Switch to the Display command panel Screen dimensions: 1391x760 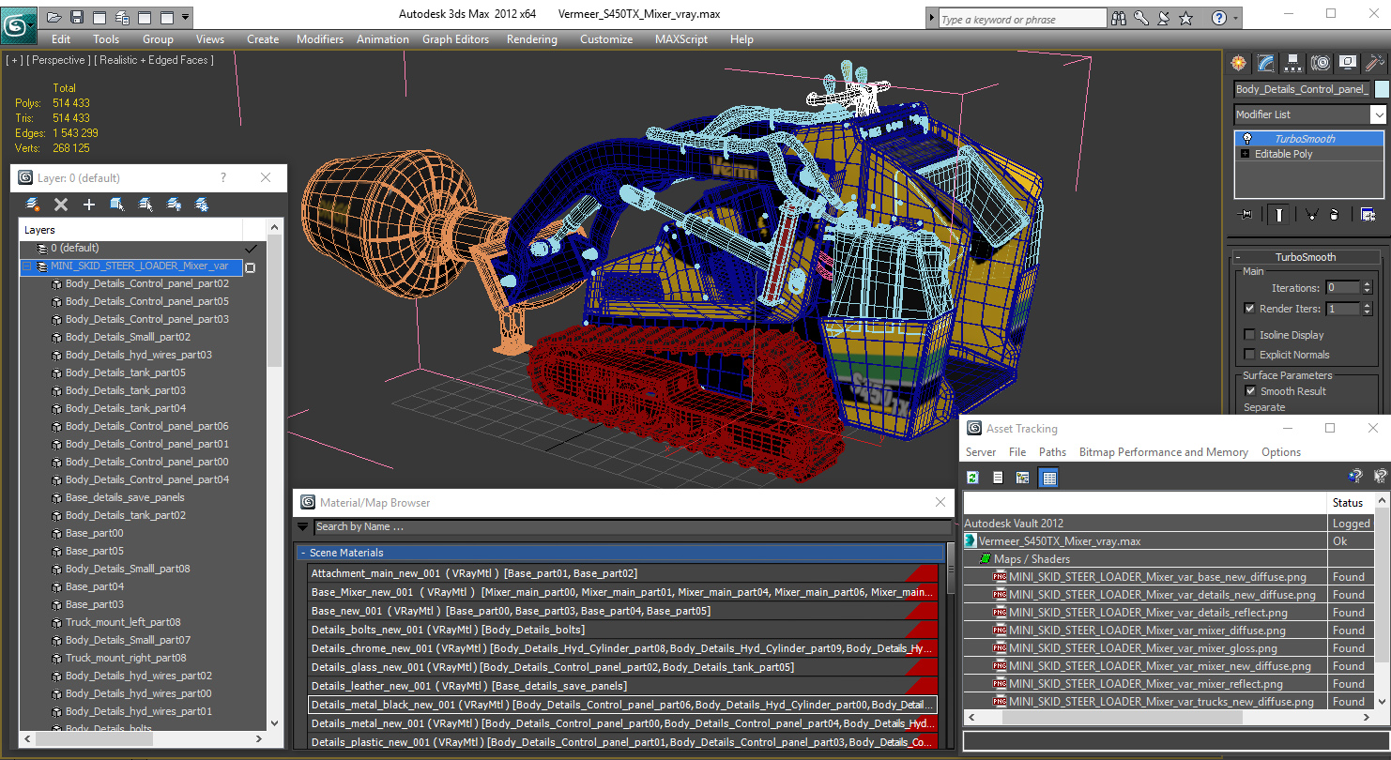(x=1348, y=63)
